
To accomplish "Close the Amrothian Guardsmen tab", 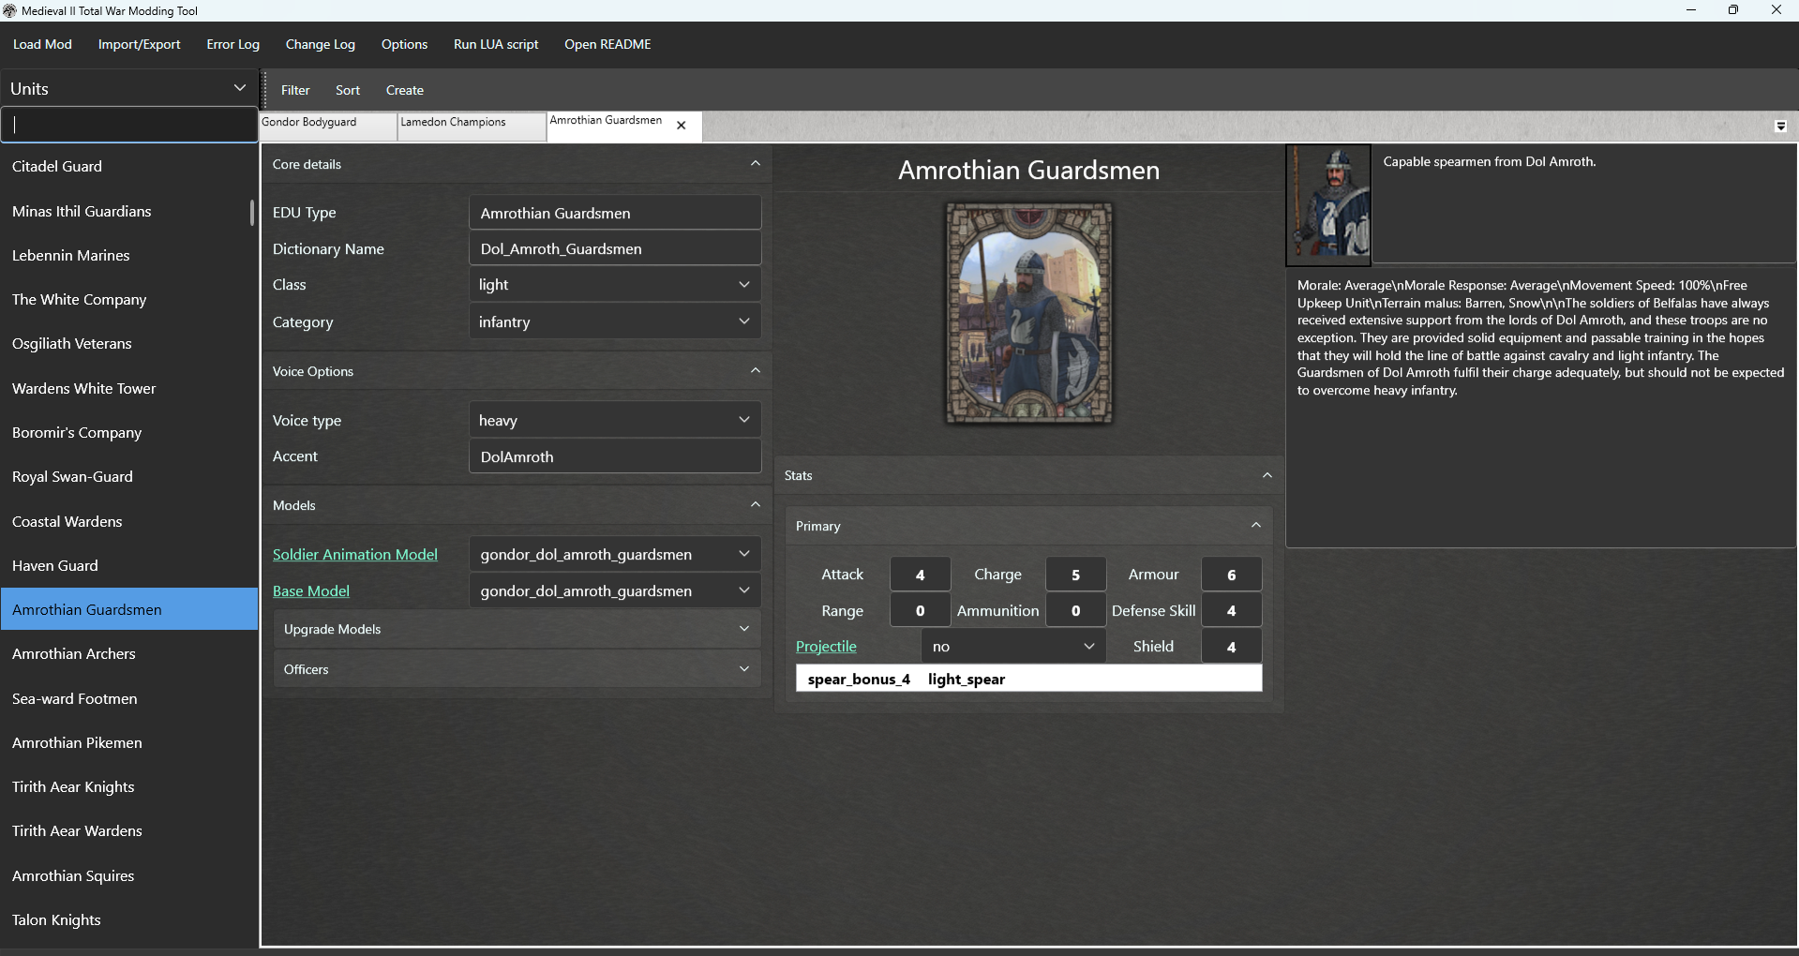I will point(681,124).
